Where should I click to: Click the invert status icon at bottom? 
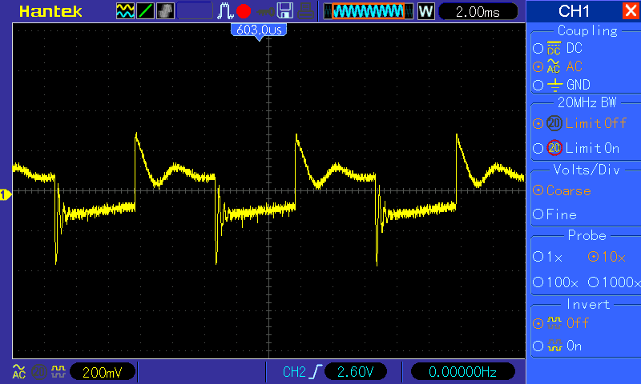58,371
